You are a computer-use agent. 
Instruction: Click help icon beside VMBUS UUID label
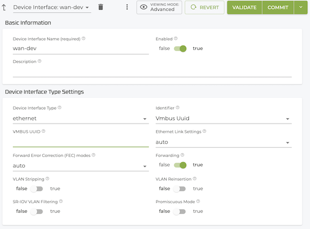click(x=44, y=131)
